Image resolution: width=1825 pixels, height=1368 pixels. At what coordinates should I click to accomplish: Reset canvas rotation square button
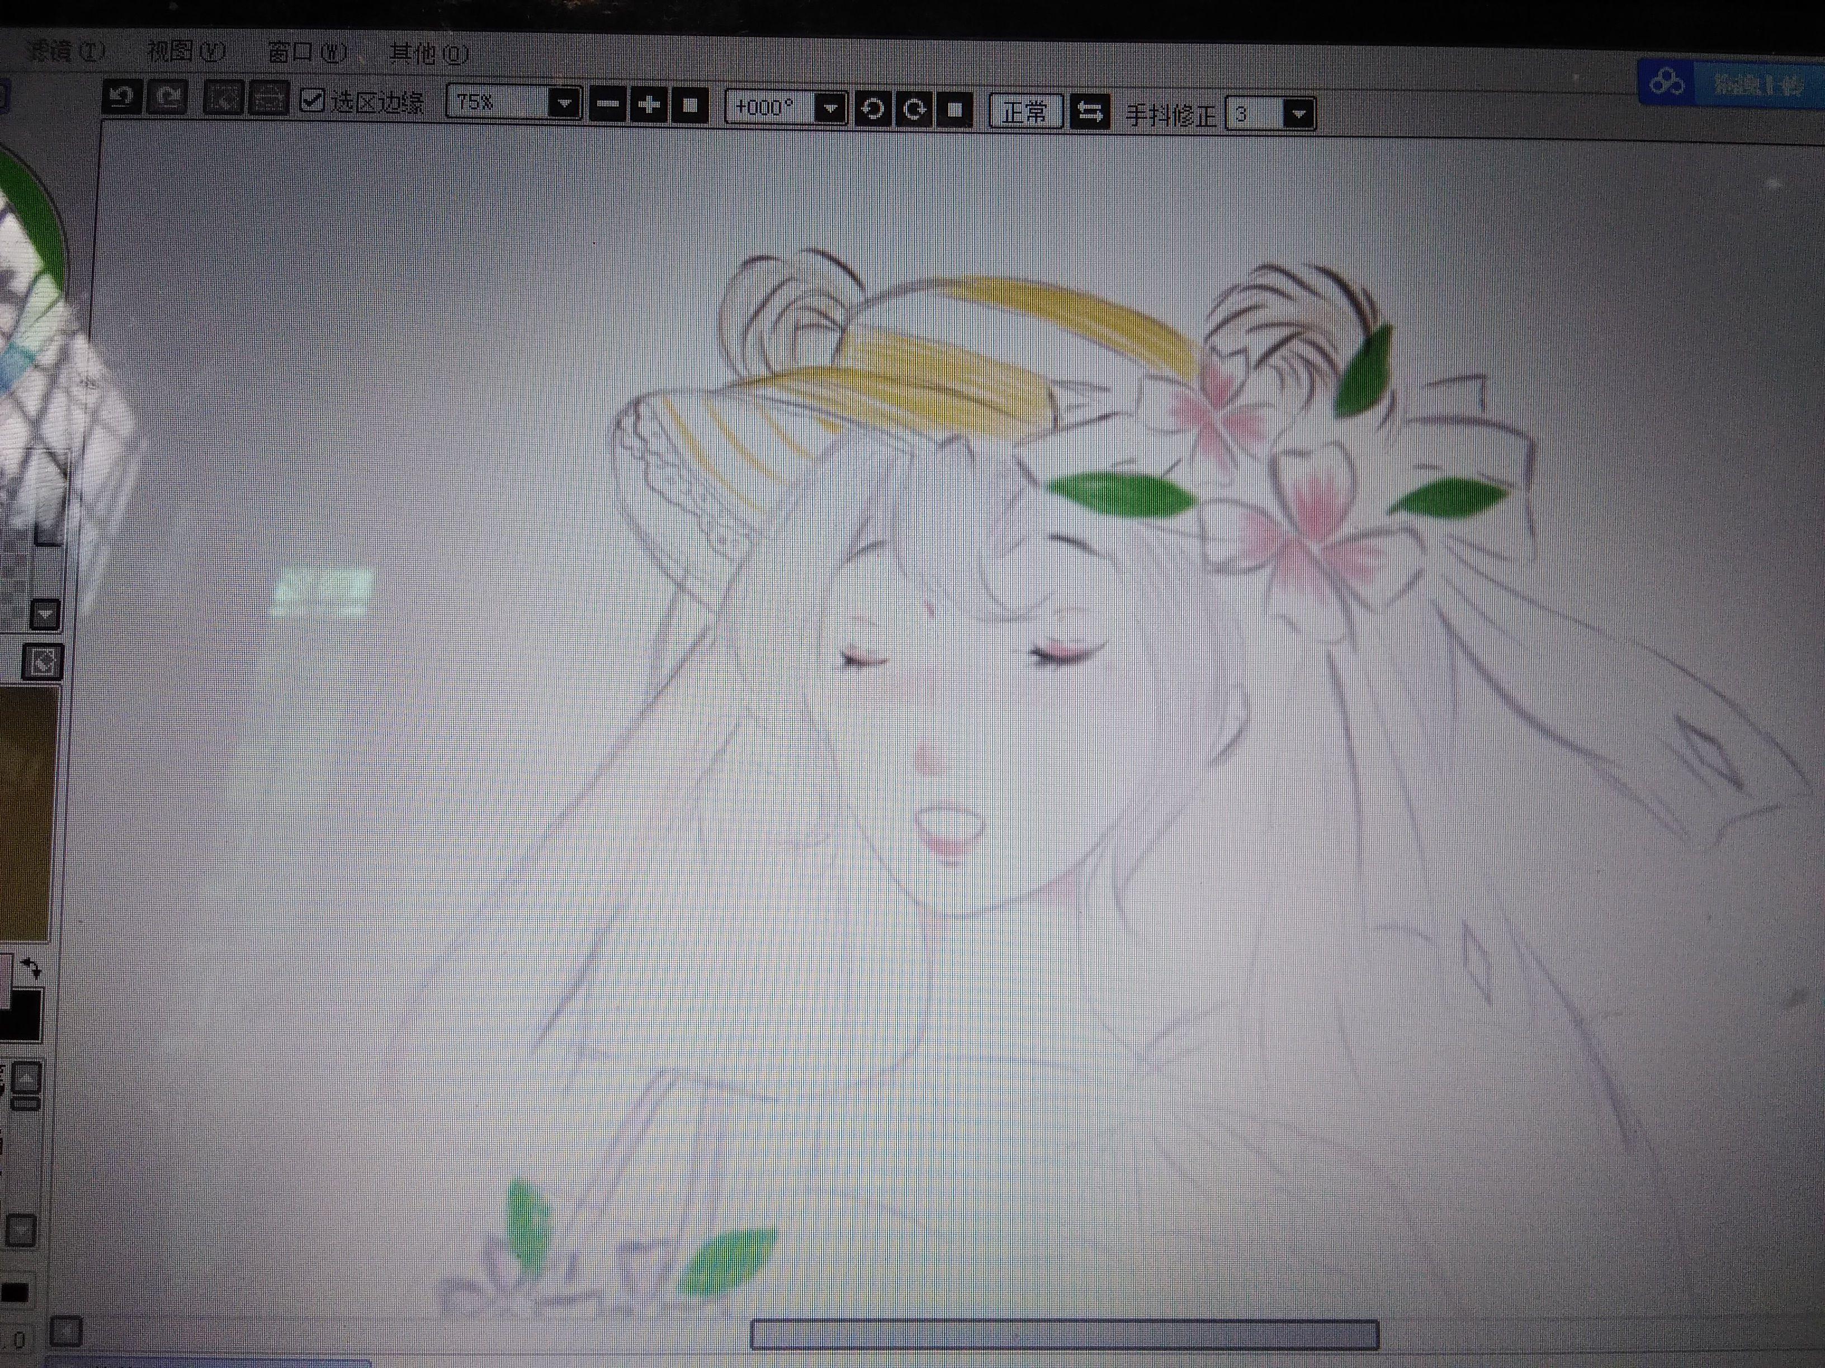[x=954, y=110]
